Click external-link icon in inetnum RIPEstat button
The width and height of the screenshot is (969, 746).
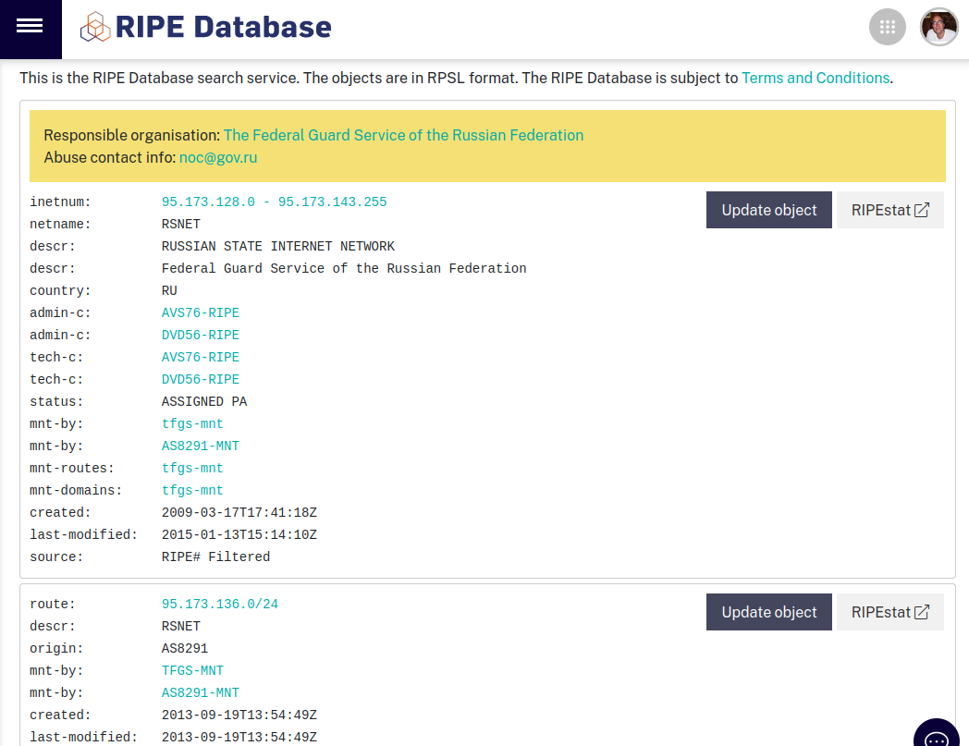[x=922, y=210]
